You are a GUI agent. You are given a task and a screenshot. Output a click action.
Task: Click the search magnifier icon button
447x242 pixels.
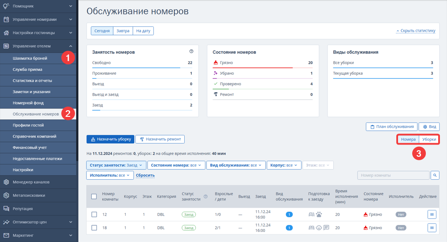[x=435, y=175]
